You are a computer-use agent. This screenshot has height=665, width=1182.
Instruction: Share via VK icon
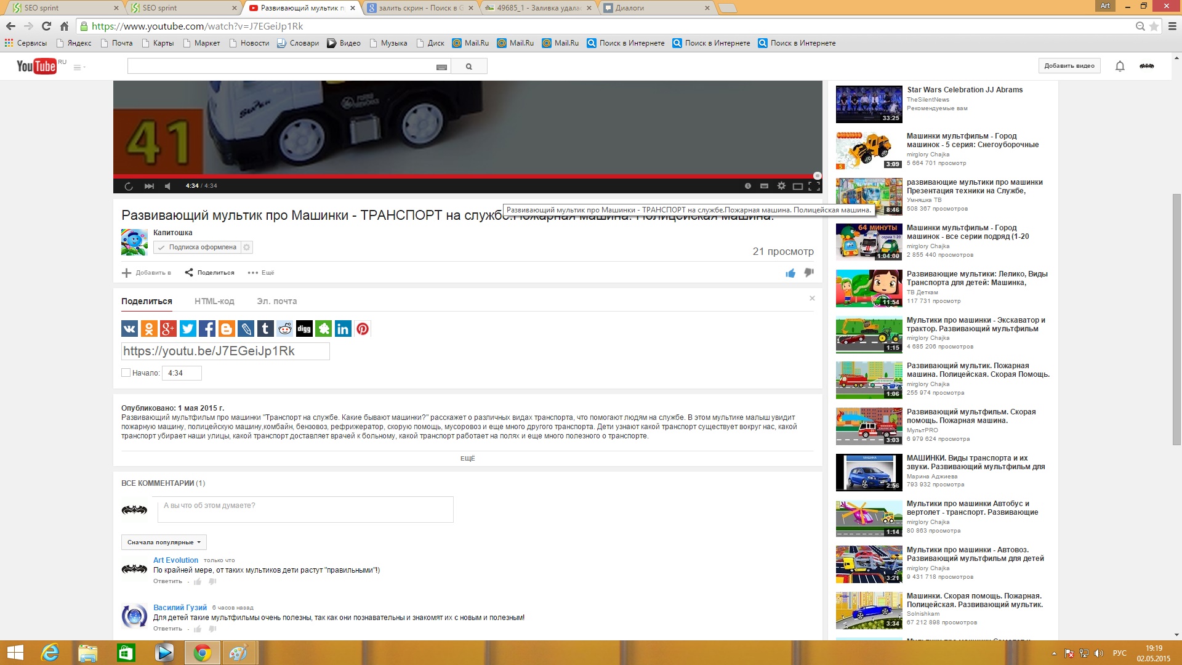point(129,329)
